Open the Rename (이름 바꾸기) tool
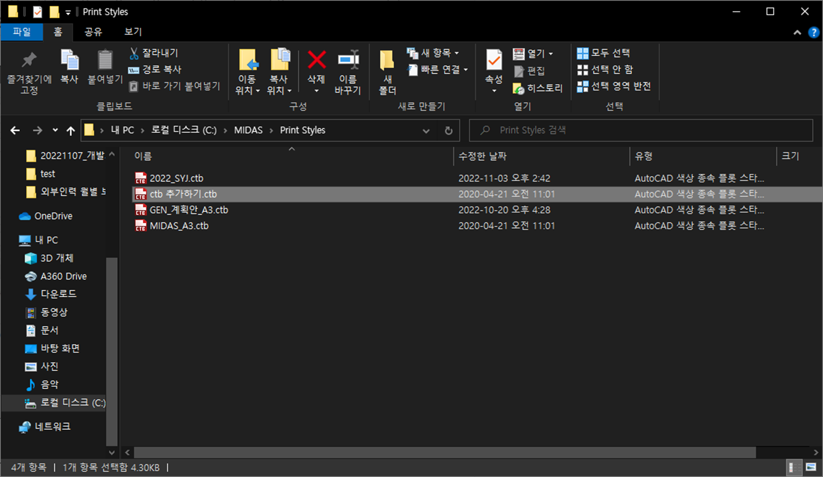Viewport: 823px width, 477px height. click(348, 72)
